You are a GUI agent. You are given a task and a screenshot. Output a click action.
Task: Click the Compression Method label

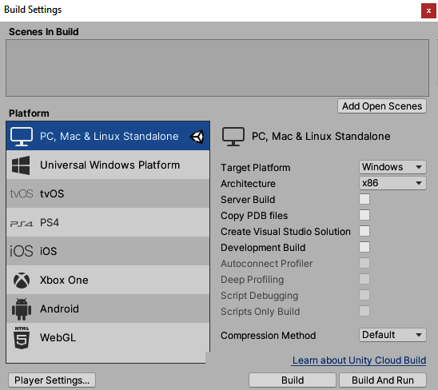click(x=269, y=336)
